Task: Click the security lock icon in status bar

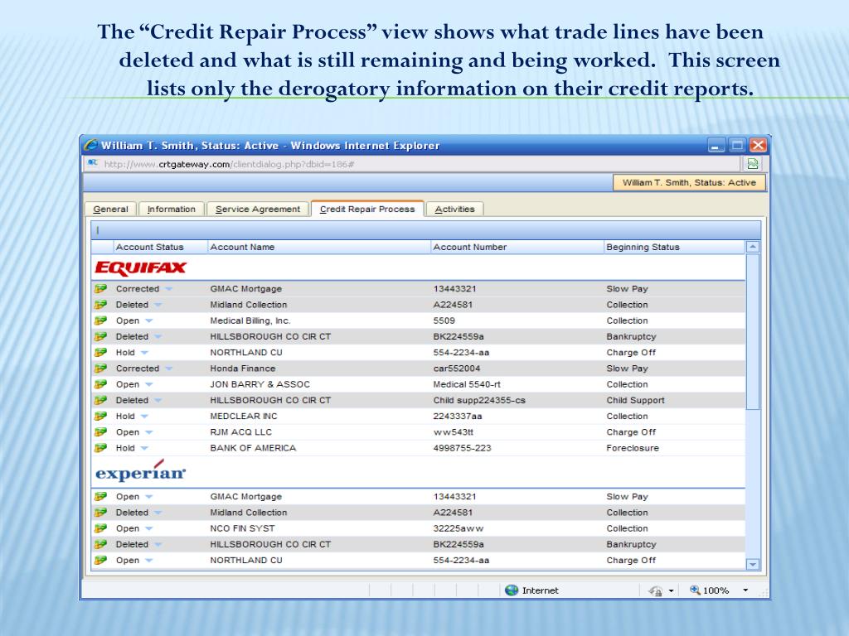Action: (655, 590)
